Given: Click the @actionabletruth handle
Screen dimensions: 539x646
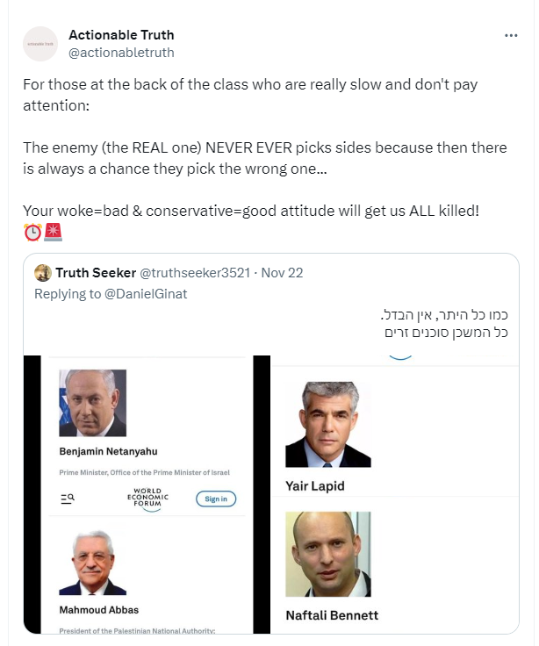Looking at the screenshot, I should click(121, 53).
